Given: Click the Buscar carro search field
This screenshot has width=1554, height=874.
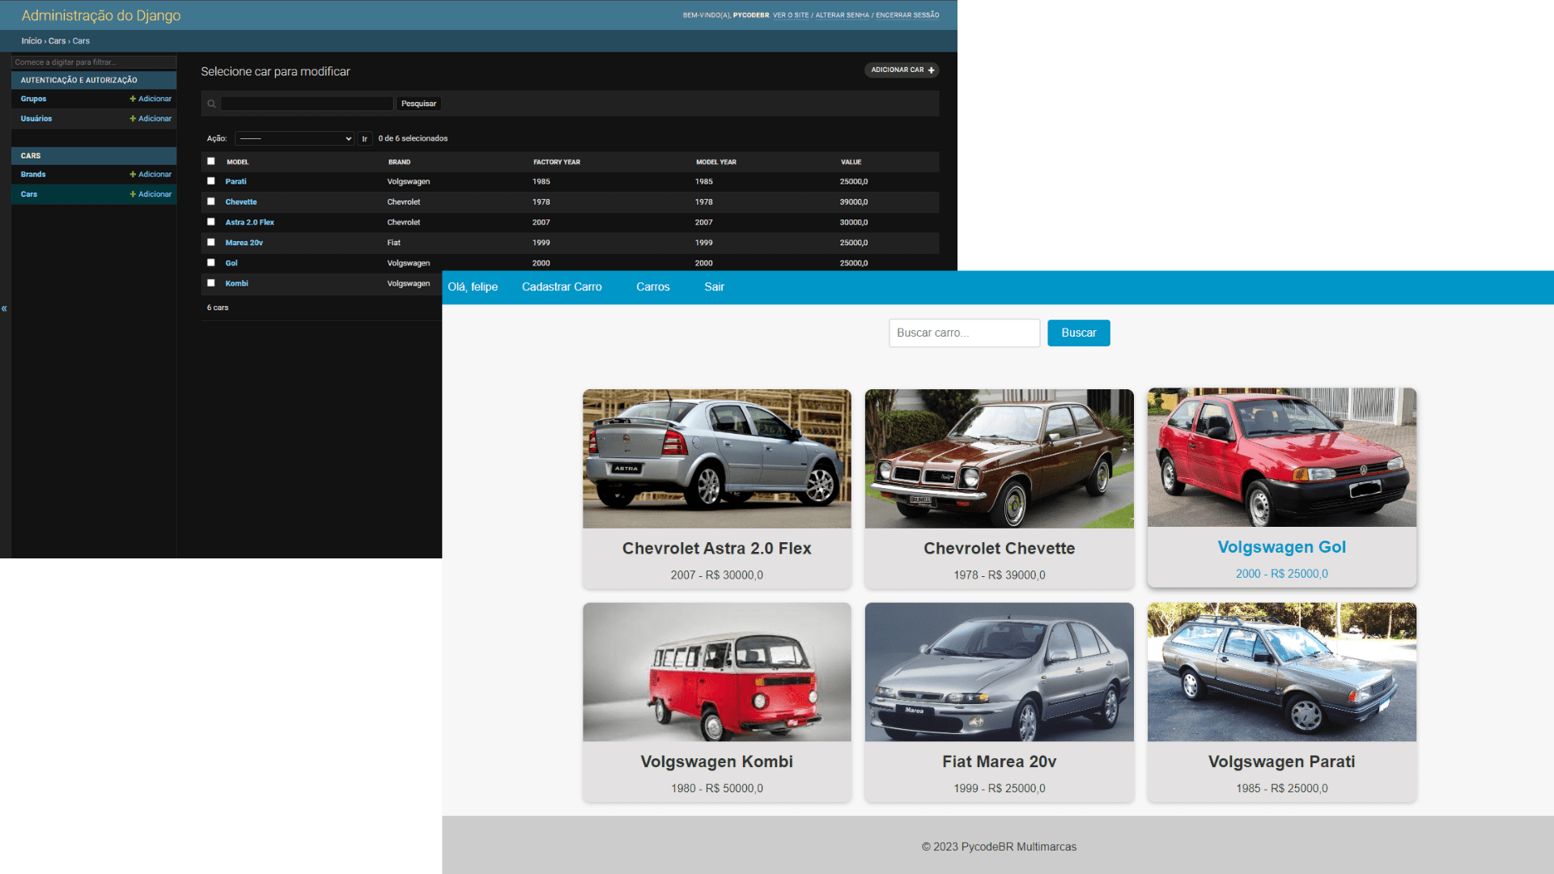Looking at the screenshot, I should point(964,333).
